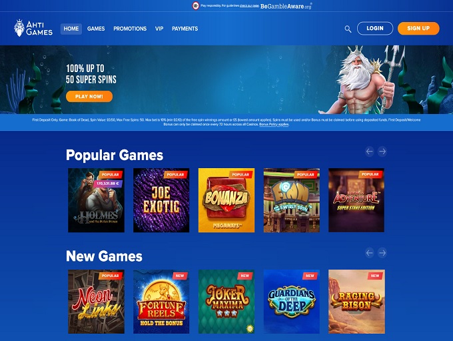Screen dimensions: 453x341
Task: Open the BeGambleAware.org logo link
Action: coord(286,6)
